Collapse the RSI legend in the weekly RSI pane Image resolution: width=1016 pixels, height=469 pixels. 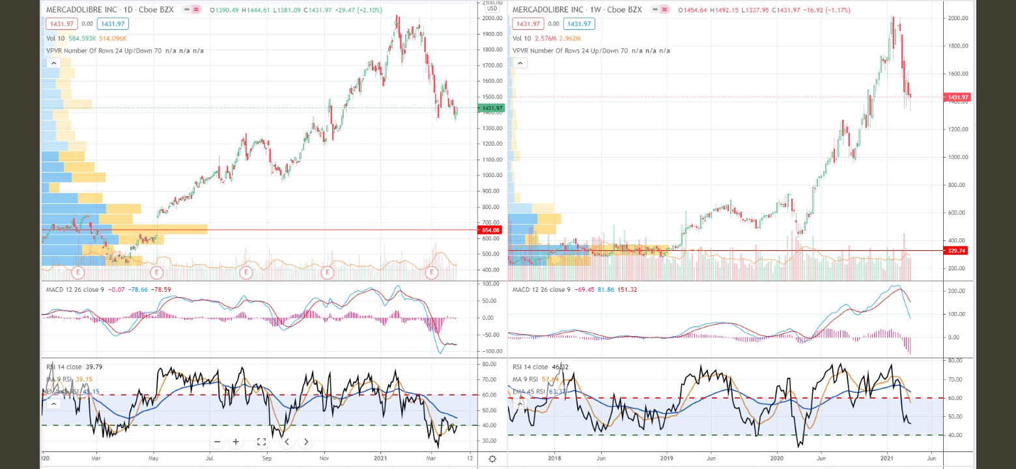(x=520, y=404)
